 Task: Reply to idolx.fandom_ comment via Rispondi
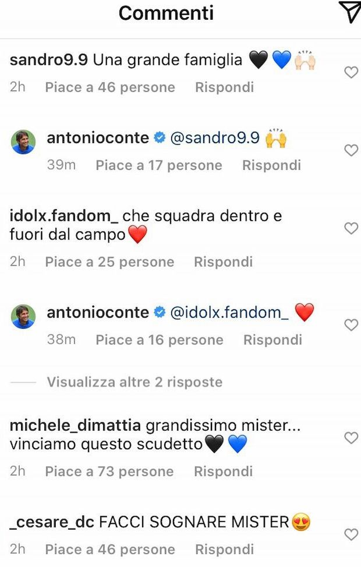click(223, 262)
